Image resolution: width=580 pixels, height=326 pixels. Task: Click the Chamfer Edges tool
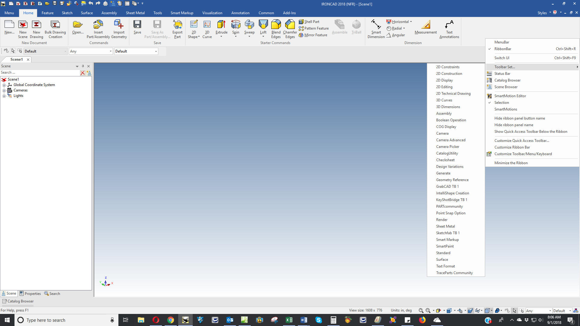pos(290,29)
